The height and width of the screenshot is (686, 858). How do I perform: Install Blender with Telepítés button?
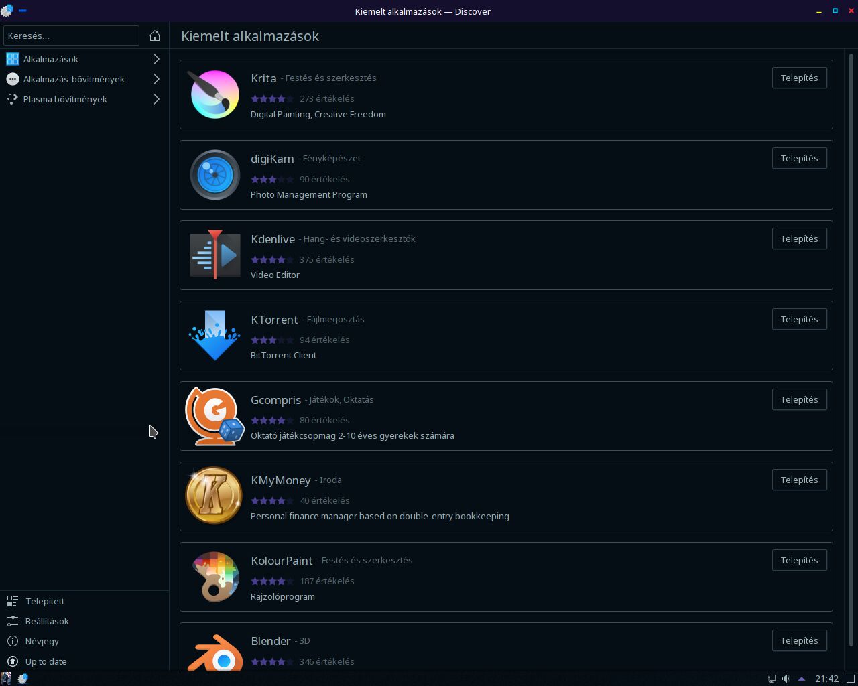pyautogui.click(x=799, y=640)
